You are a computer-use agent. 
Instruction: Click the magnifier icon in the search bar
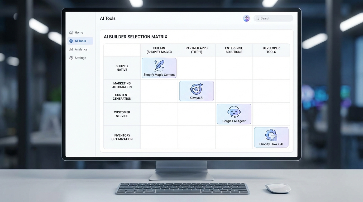(257, 18)
